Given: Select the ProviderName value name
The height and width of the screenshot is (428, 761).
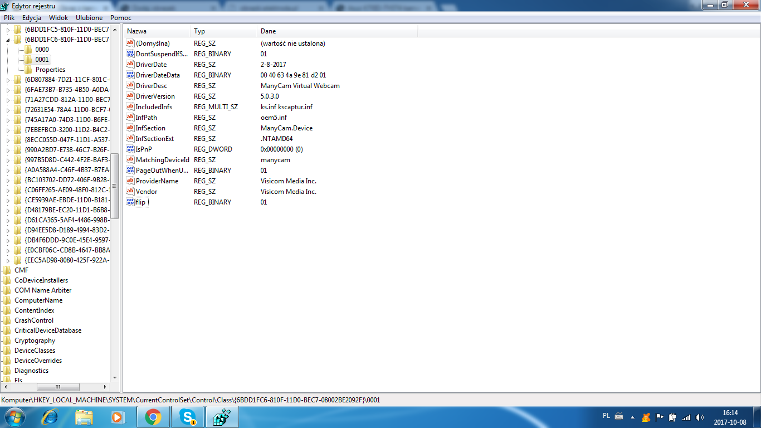Looking at the screenshot, I should coord(157,181).
